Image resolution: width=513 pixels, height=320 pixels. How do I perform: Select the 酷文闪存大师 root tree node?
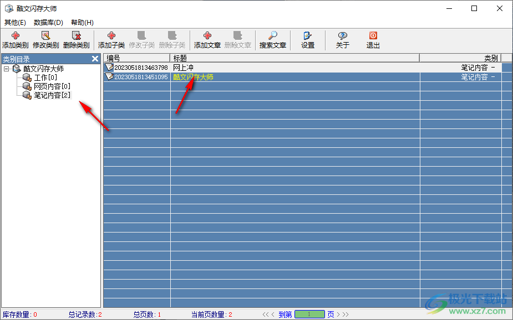click(43, 69)
